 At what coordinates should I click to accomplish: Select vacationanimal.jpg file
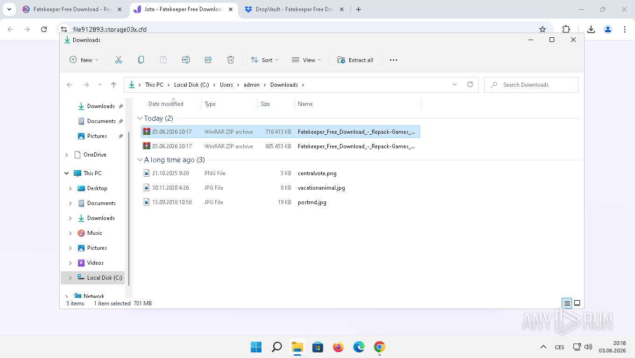click(x=281, y=188)
